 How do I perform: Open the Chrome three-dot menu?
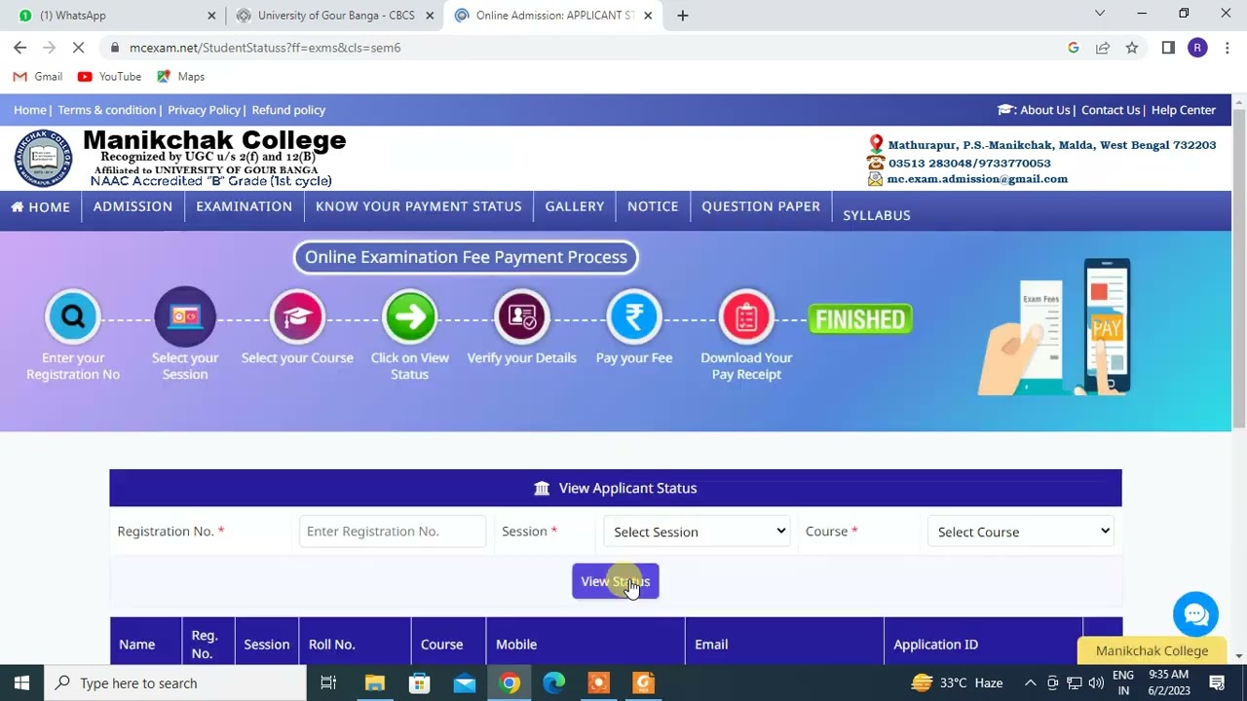coord(1228,48)
